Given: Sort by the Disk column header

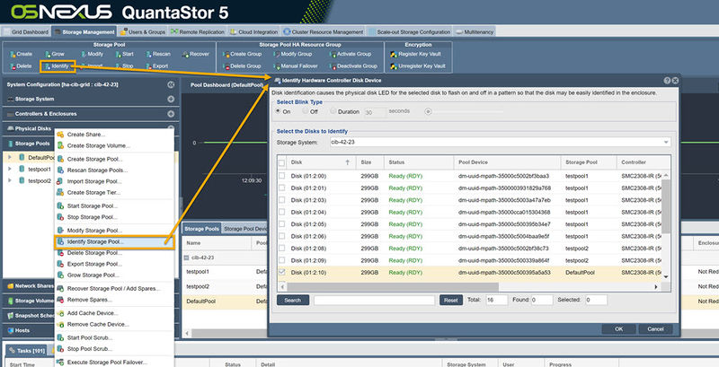Looking at the screenshot, I should point(322,162).
